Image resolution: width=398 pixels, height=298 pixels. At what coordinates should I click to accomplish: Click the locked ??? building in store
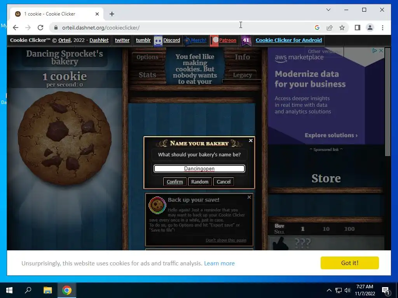point(326,243)
